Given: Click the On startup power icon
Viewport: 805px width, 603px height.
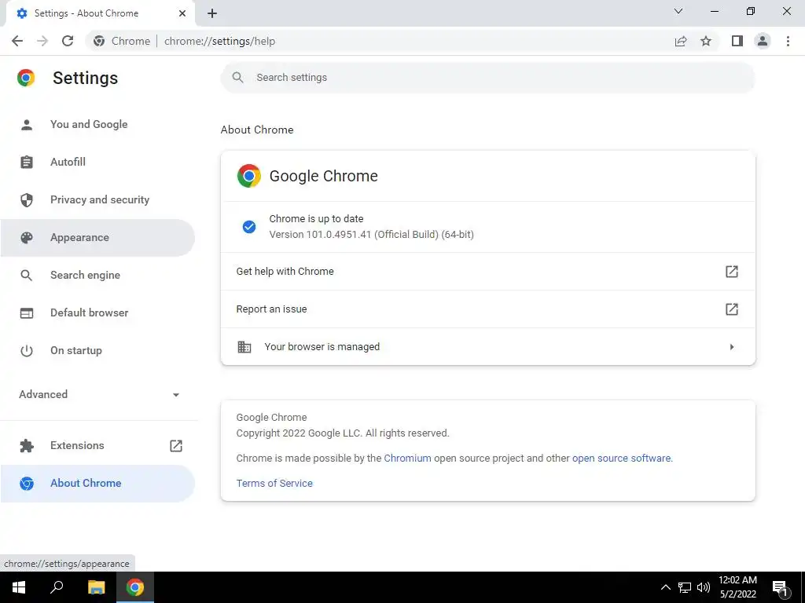Looking at the screenshot, I should tap(27, 351).
